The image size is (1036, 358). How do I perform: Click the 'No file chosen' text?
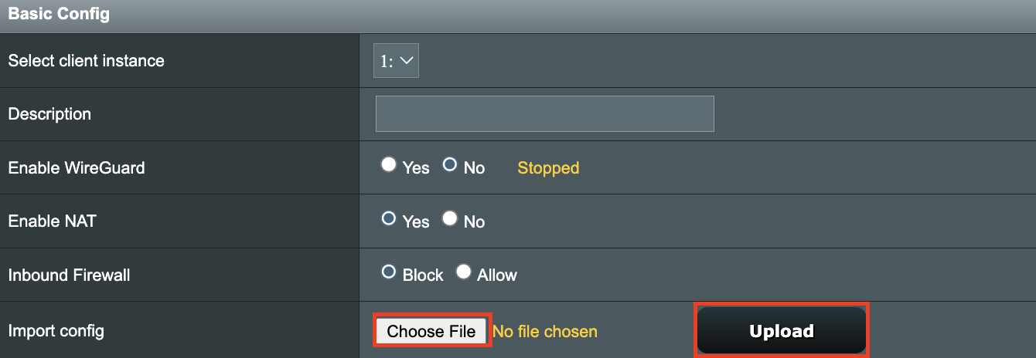[x=545, y=332]
